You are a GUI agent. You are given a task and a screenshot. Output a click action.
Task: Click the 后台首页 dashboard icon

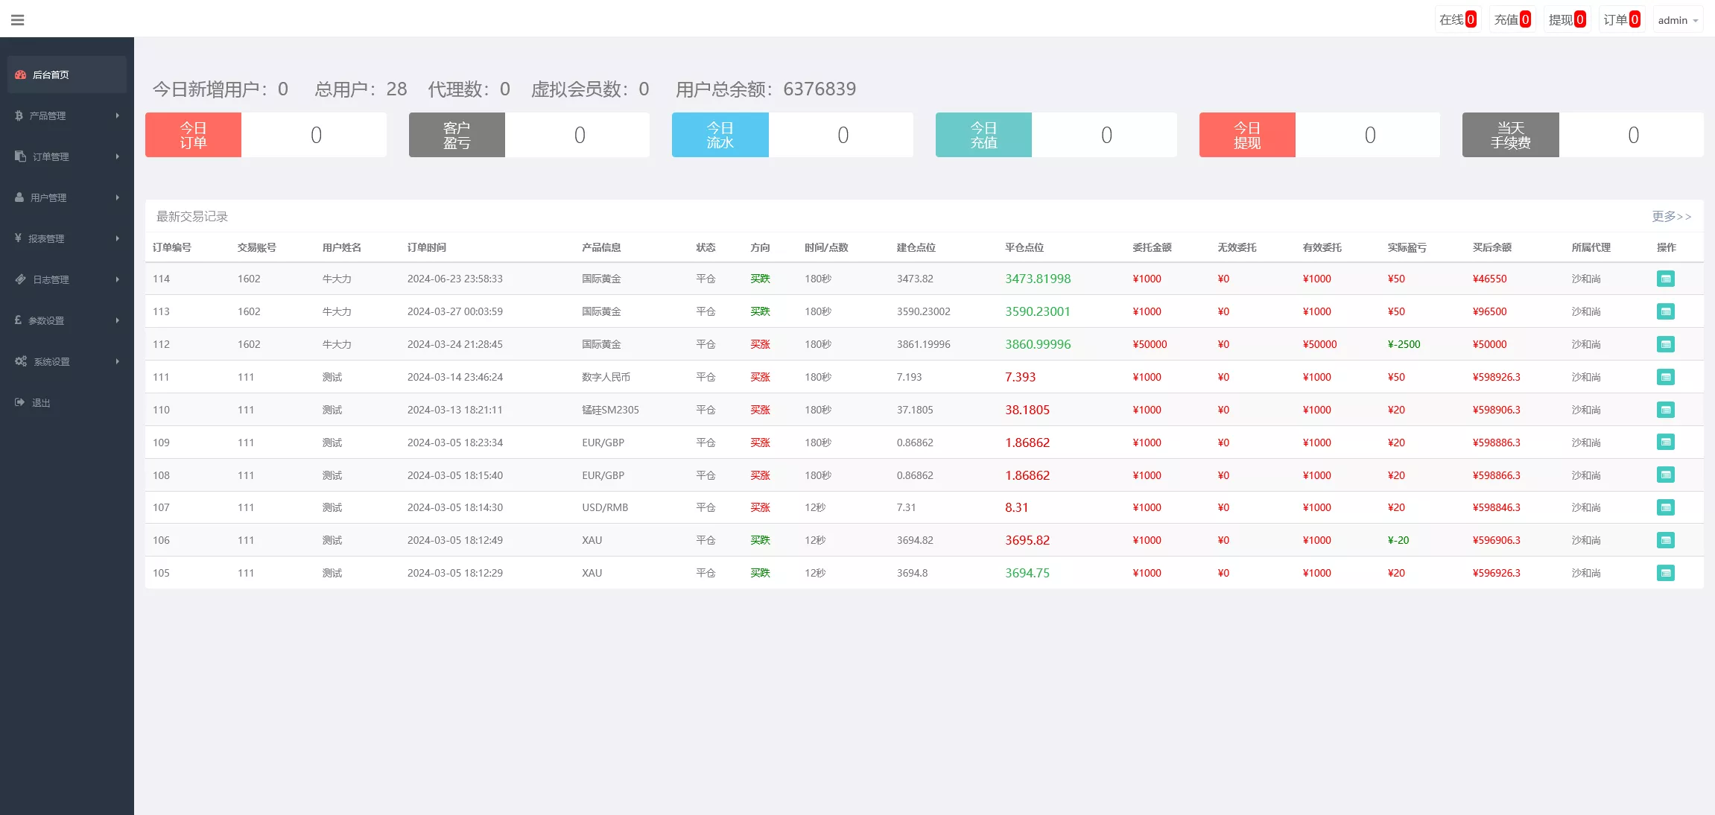click(19, 74)
